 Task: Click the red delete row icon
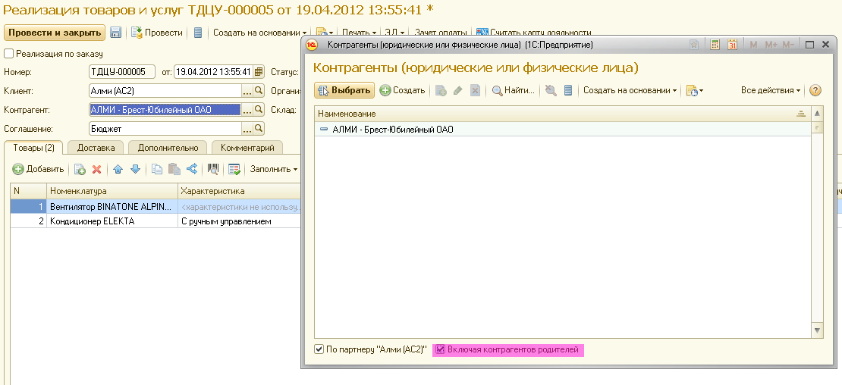96,169
